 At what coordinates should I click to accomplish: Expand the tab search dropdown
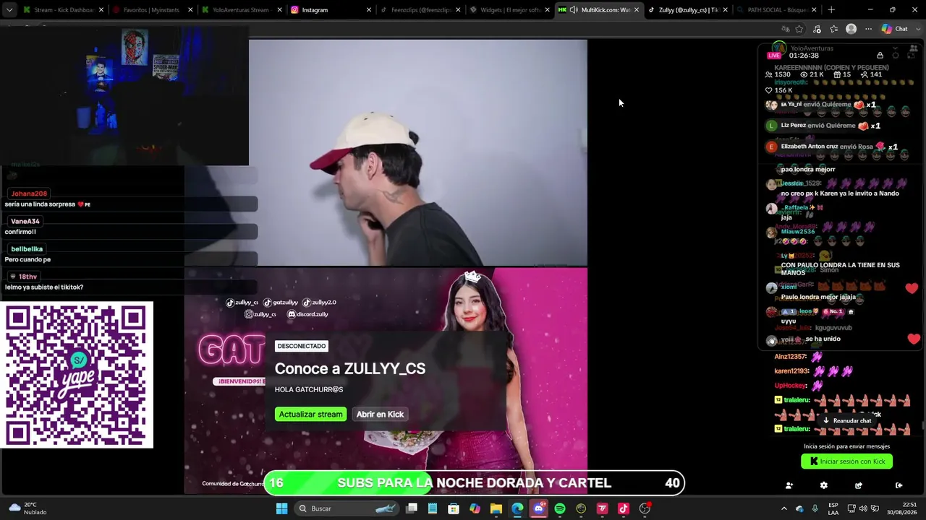[9, 10]
